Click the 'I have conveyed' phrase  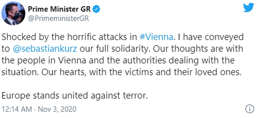click(213, 37)
